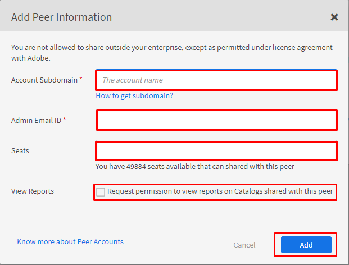Enable the view reports permission checkbox
349x265 pixels.
[x=101, y=192]
